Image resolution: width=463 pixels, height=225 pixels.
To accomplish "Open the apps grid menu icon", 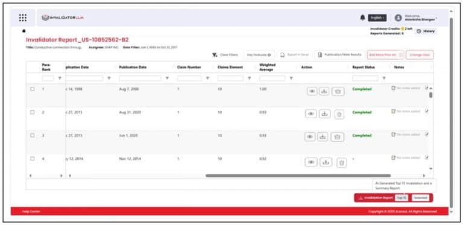I will click(x=23, y=17).
